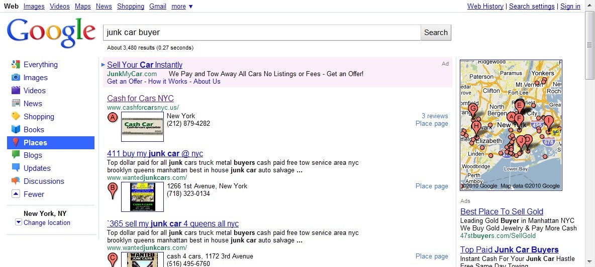Open News from the top navigation
Image resolution: width=595 pixels, height=267 pixels.
tap(104, 7)
